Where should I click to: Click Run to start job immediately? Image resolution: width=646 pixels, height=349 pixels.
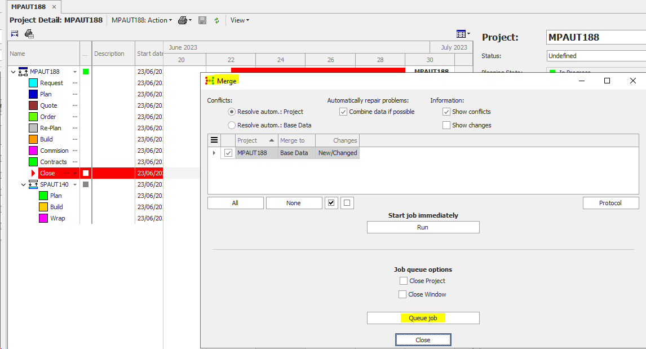(x=423, y=227)
